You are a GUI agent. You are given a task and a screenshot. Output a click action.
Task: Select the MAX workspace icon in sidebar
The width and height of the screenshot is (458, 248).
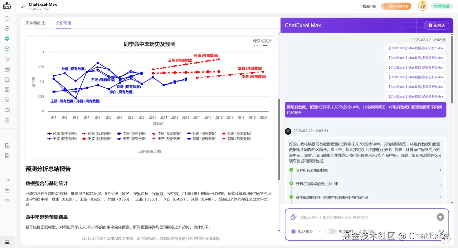(x=8, y=38)
